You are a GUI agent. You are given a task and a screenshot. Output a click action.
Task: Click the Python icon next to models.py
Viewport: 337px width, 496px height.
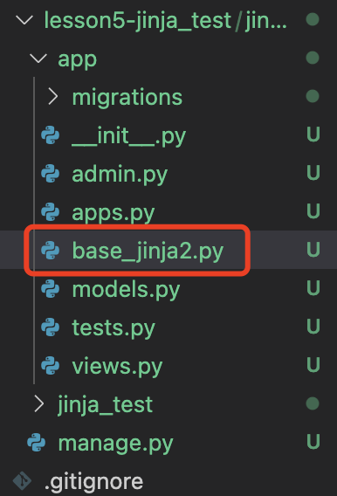point(51,288)
